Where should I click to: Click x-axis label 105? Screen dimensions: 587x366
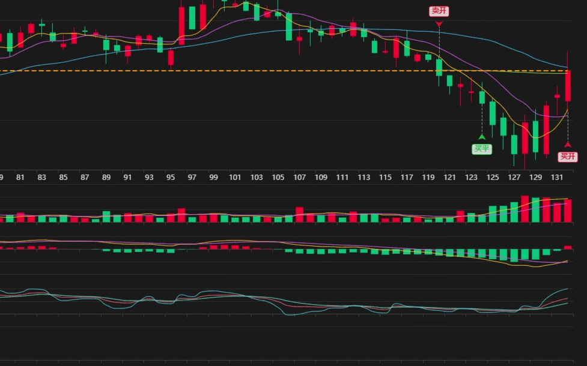point(278,178)
